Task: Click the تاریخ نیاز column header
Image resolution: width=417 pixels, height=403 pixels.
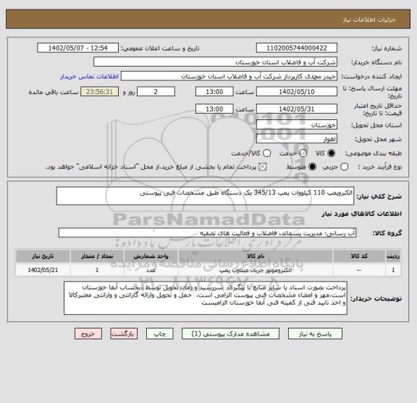Action: (43, 256)
